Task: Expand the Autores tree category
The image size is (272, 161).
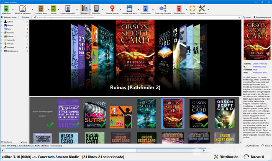Action: (2, 22)
